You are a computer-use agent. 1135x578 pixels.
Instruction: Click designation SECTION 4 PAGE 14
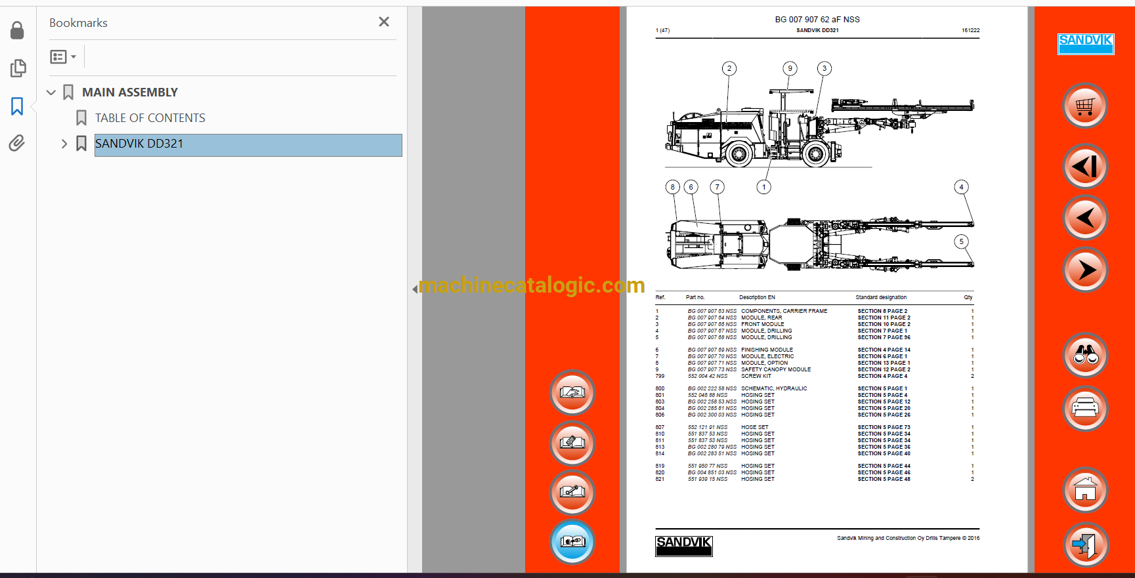(884, 350)
